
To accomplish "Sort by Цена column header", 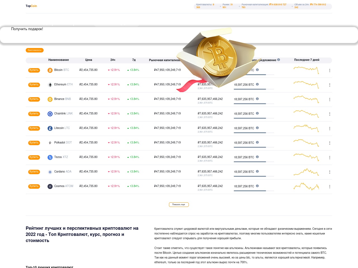I will (x=89, y=60).
